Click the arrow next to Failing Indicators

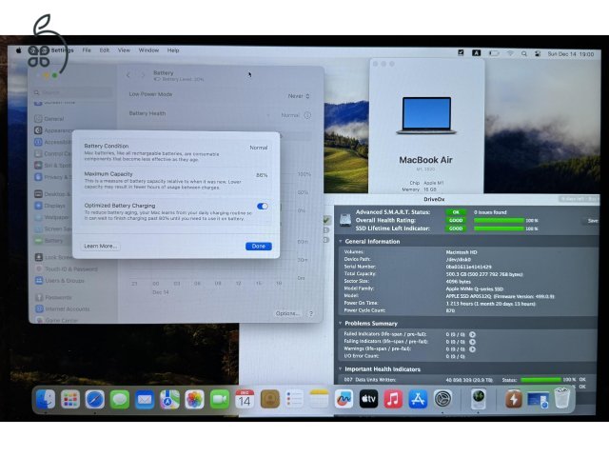pos(472,342)
